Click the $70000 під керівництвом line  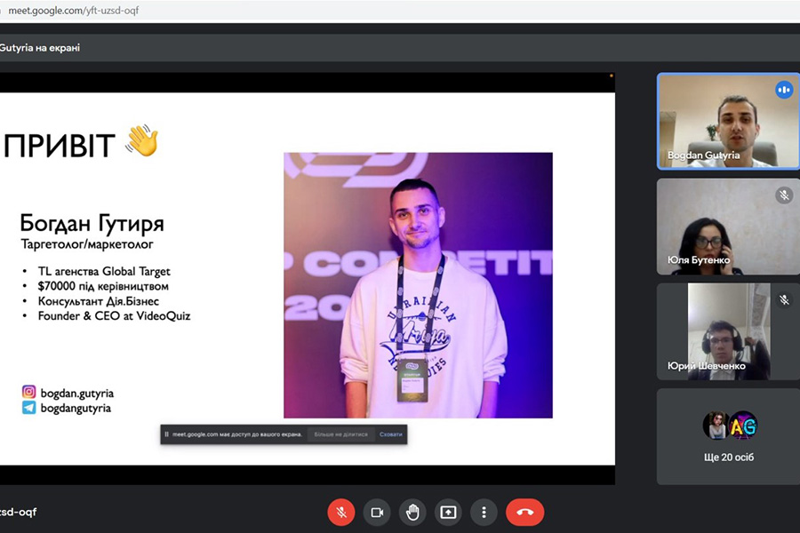point(103,286)
